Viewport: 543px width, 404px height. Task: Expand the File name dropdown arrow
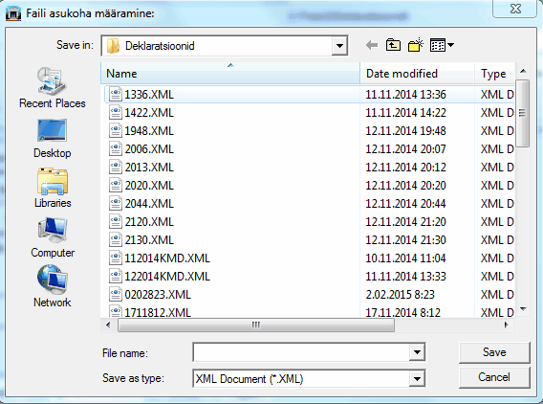[417, 352]
